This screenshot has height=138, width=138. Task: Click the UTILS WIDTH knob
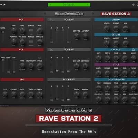click(99, 73)
